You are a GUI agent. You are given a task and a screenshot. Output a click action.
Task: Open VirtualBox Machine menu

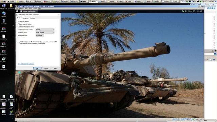point(21,8)
